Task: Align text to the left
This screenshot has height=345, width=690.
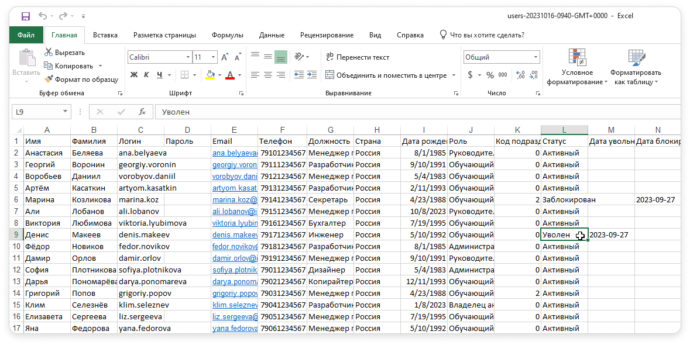Action: click(x=255, y=75)
